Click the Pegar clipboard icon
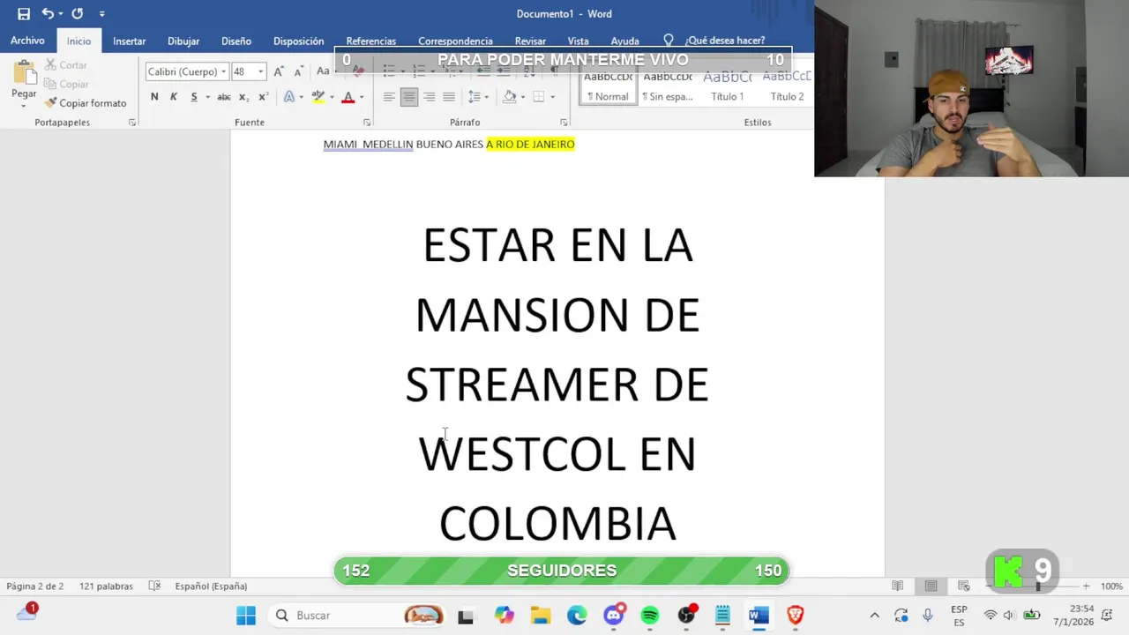 click(x=24, y=72)
